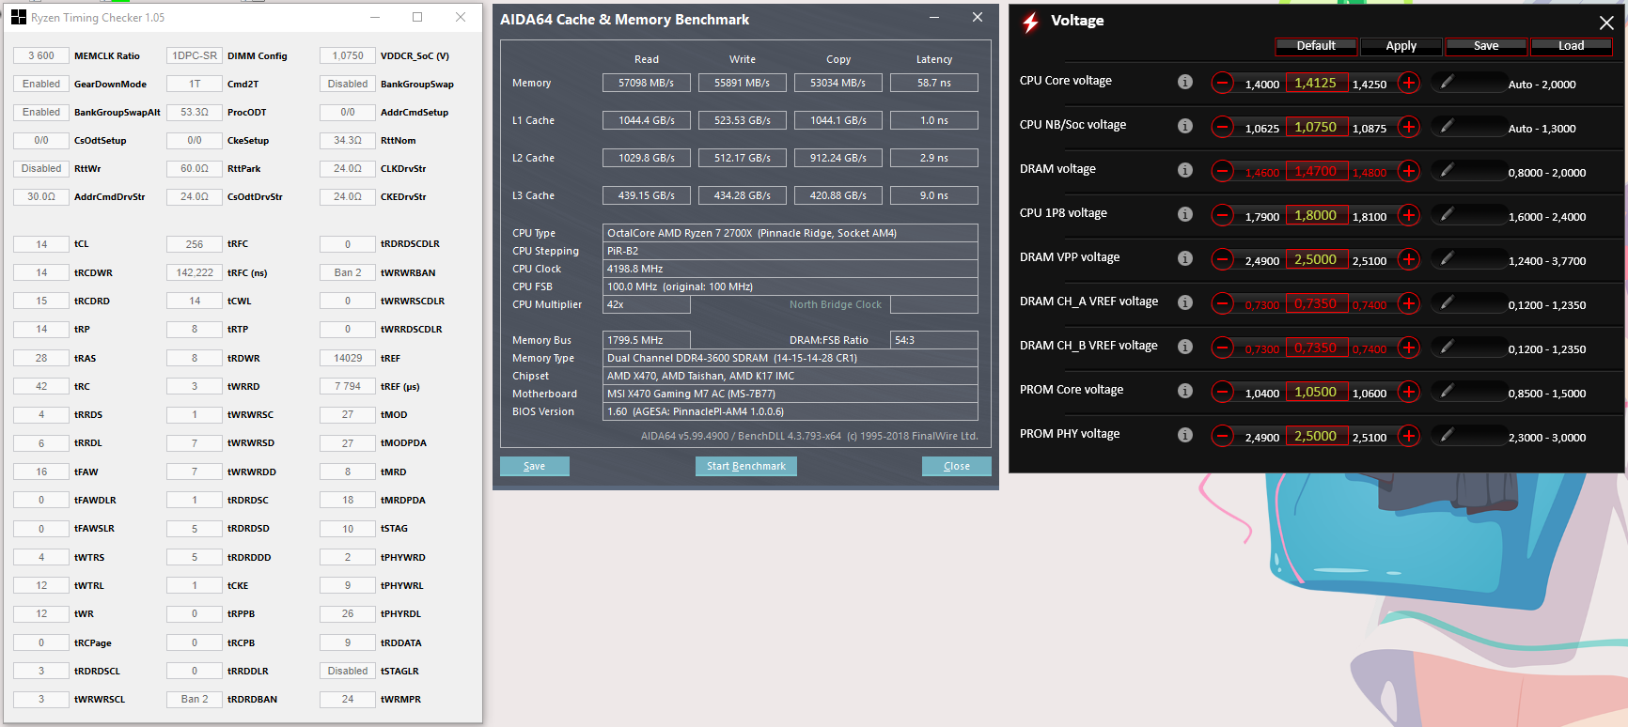Maximize the Ryzen Timing Checker window

pos(417,17)
